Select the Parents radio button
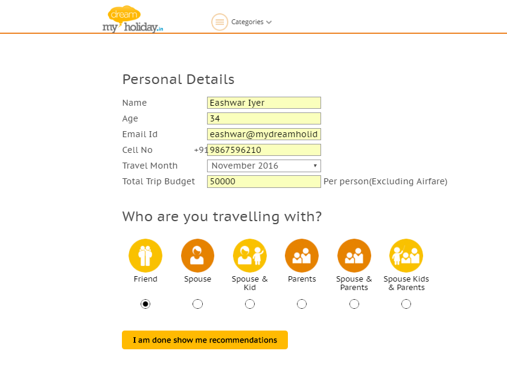Viewport: 507px width, 365px height. (x=301, y=304)
